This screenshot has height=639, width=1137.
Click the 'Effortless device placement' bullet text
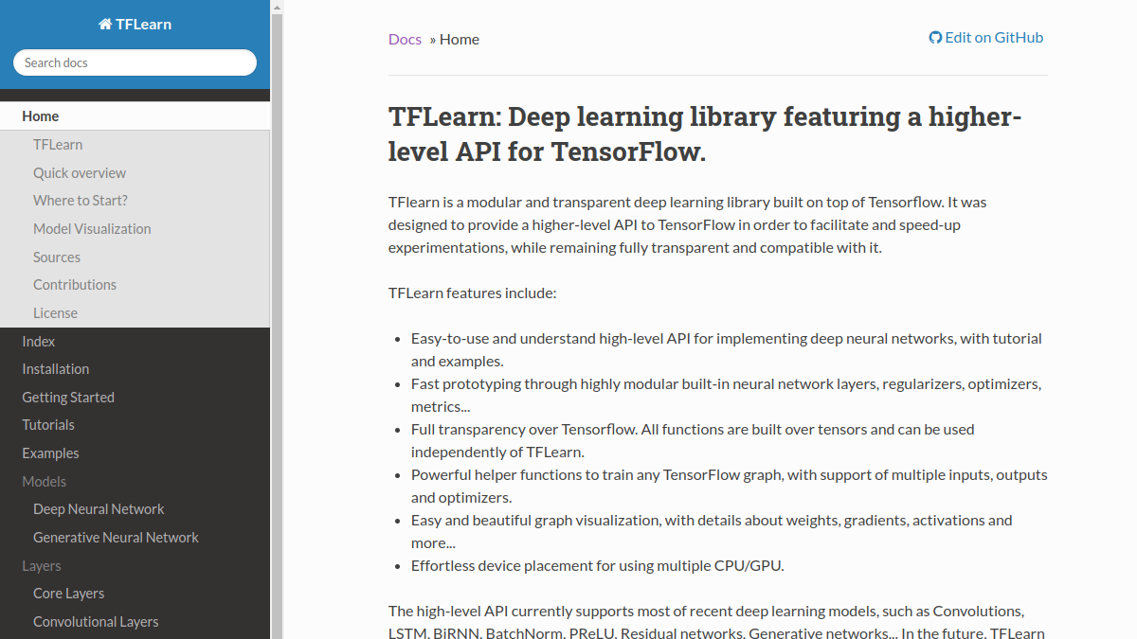click(x=597, y=566)
